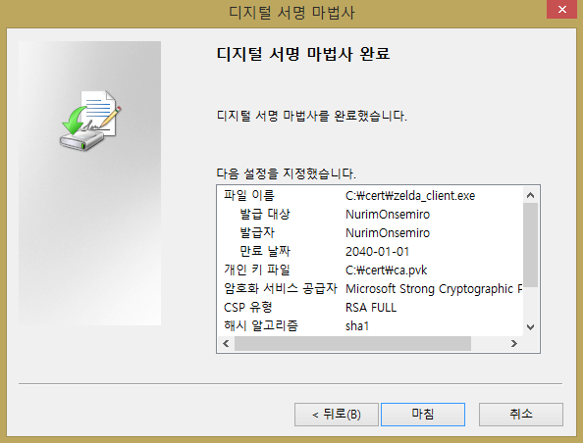The image size is (583, 443).
Task: Click the 디지털 서명 마법사 완료 heading
Action: tap(303, 54)
